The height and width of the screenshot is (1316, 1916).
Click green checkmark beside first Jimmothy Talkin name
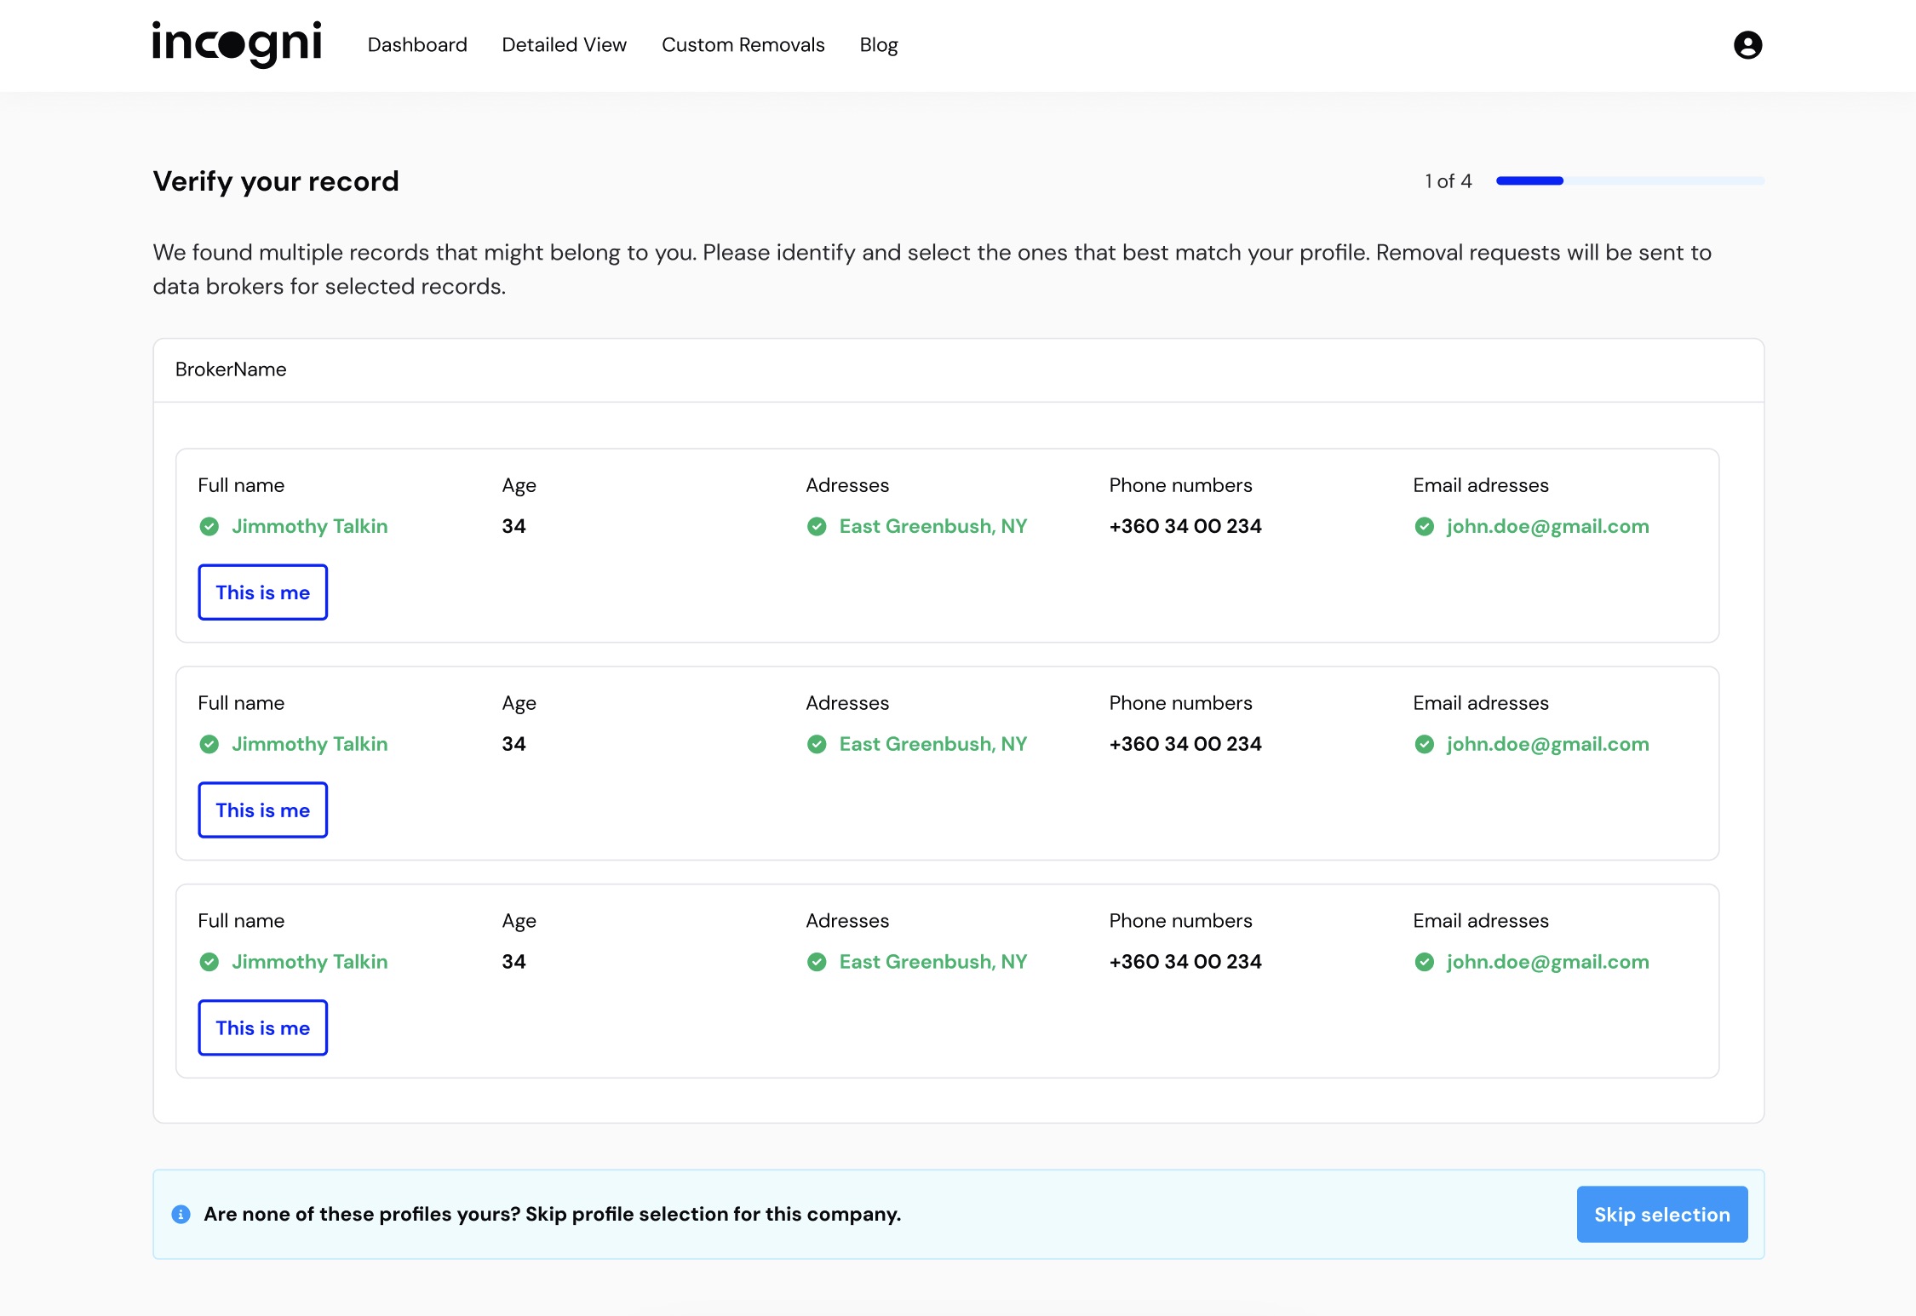point(209,527)
